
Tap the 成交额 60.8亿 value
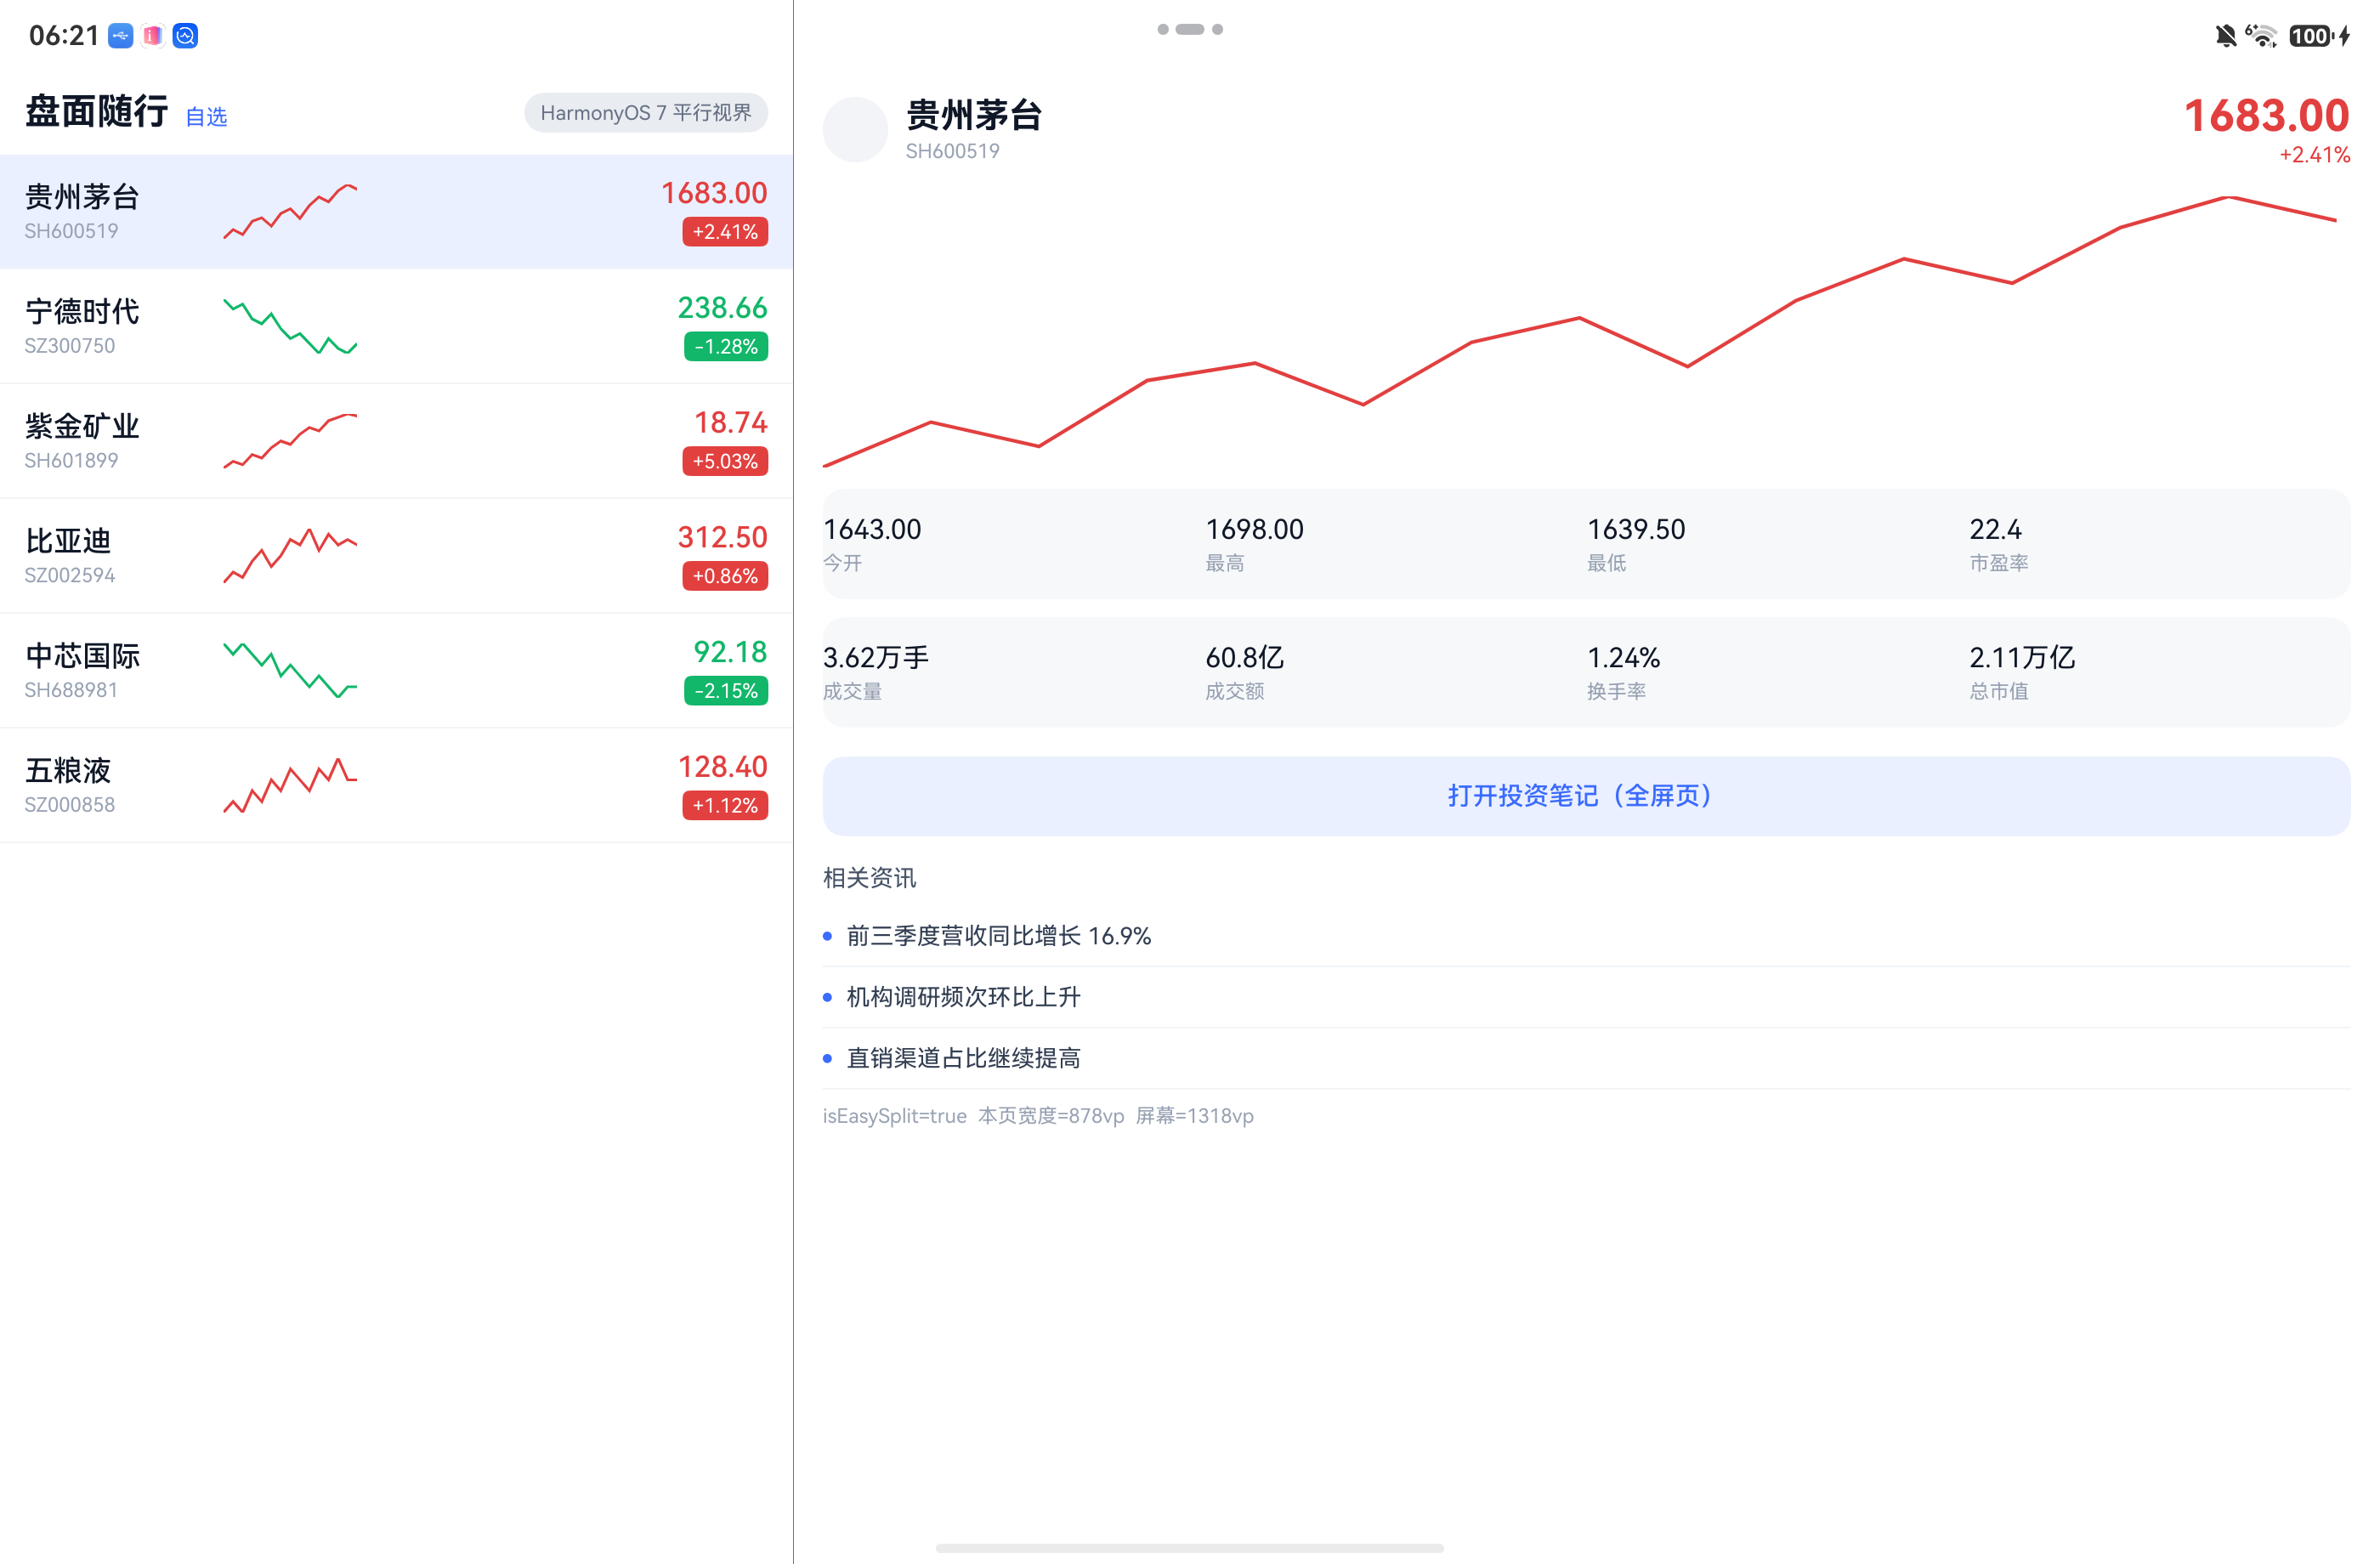pyautogui.click(x=1244, y=657)
